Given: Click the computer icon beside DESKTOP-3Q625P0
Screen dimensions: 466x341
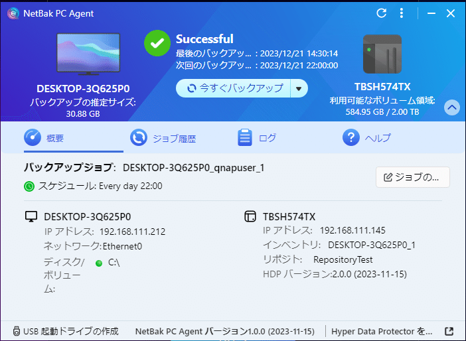Looking at the screenshot, I should (31, 216).
